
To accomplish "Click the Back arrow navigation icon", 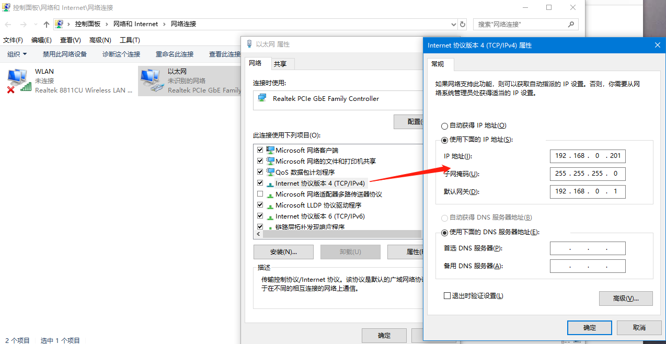I will coord(8,25).
